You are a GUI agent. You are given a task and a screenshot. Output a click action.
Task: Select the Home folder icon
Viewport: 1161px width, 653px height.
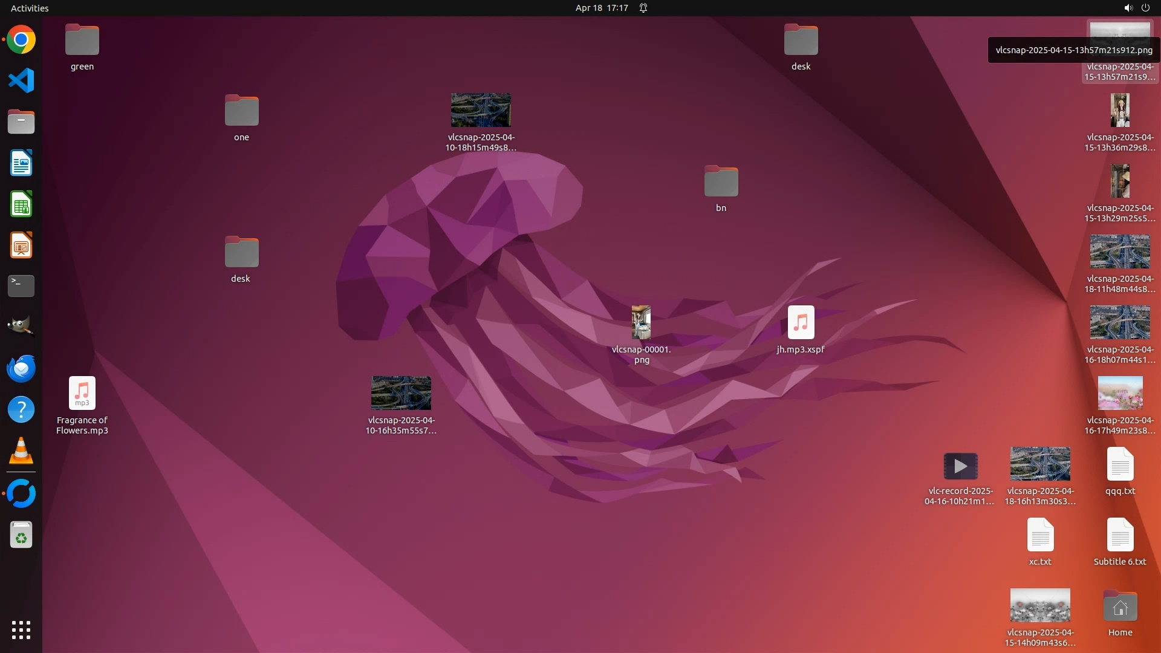1120,607
